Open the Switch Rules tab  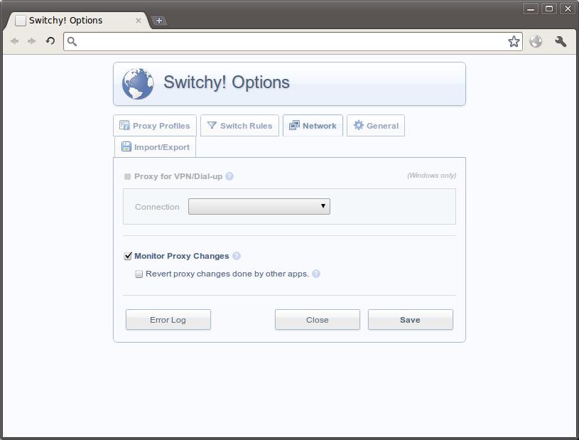point(239,126)
